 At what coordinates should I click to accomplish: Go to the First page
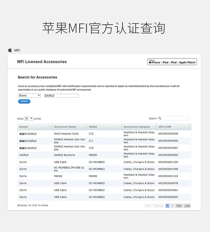click(148, 206)
